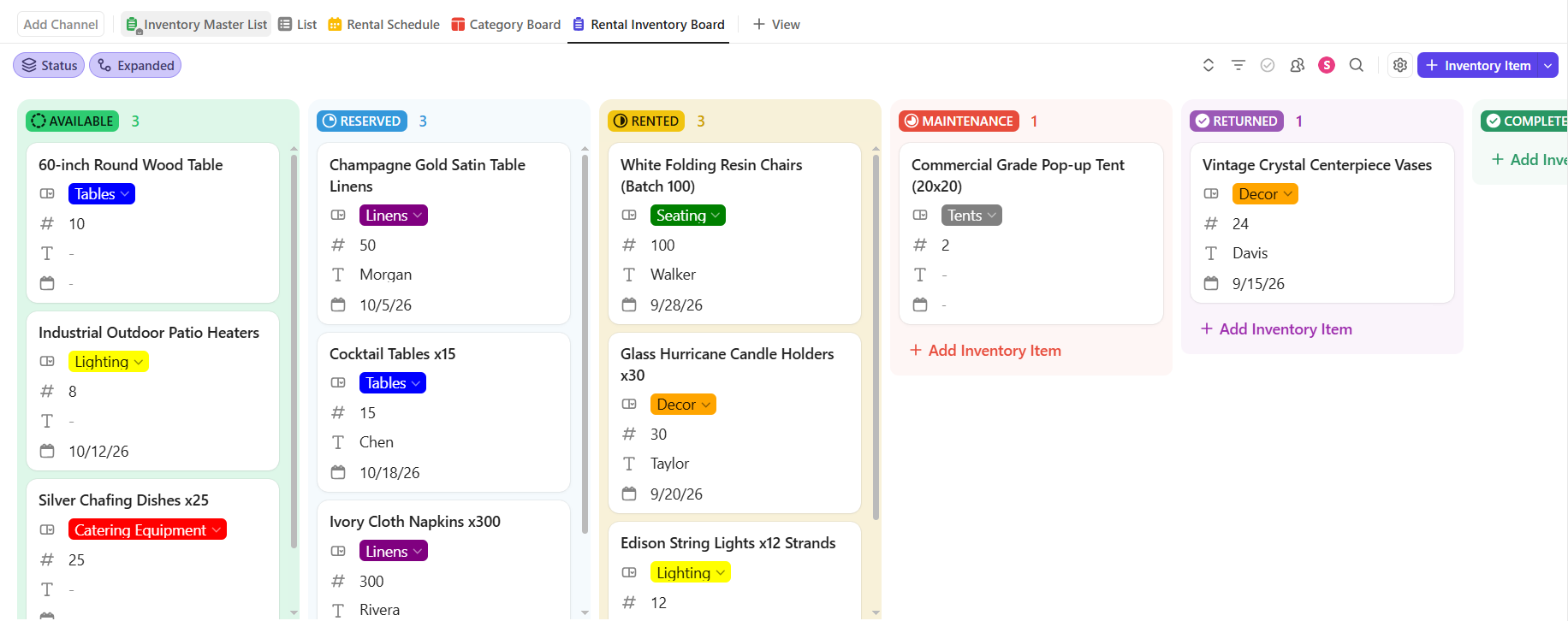Click calendar icon on White Folding Resin Chairs card
1568x621 pixels.
pos(629,305)
